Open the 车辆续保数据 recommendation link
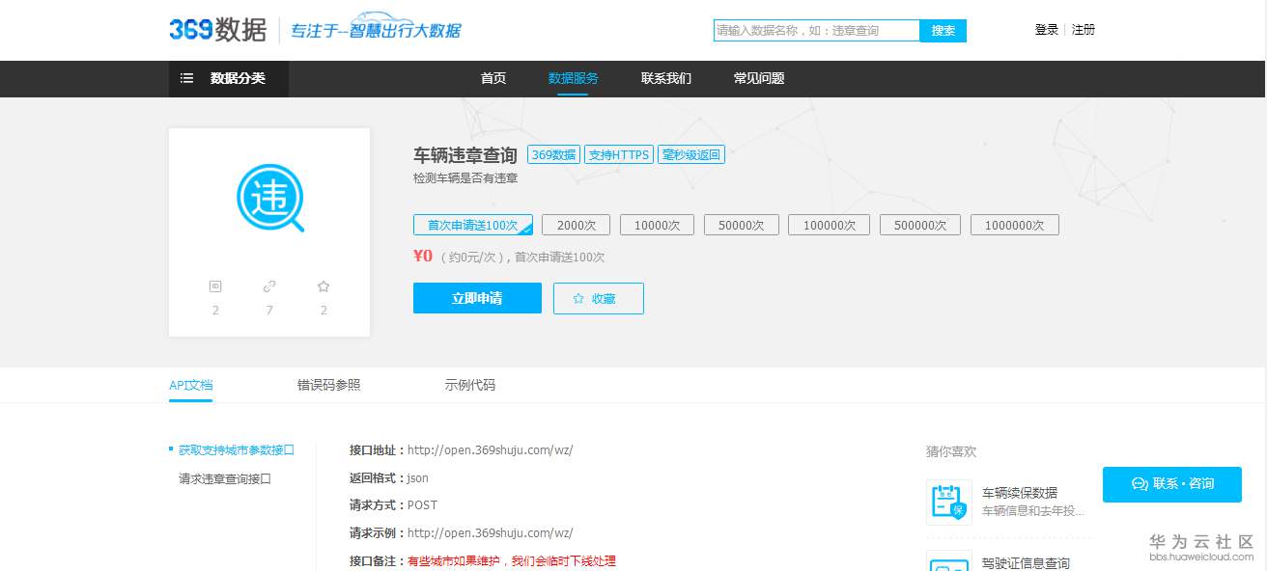The width and height of the screenshot is (1267, 571). pos(1020,493)
